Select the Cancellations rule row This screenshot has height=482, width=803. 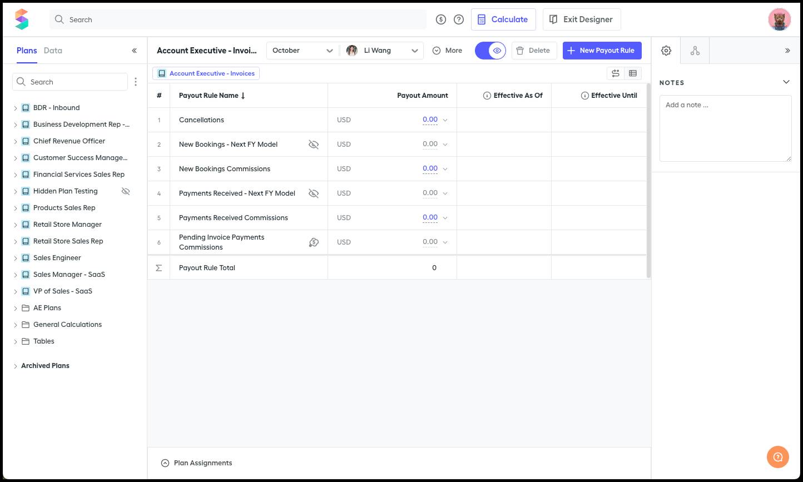pyautogui.click(x=398, y=120)
